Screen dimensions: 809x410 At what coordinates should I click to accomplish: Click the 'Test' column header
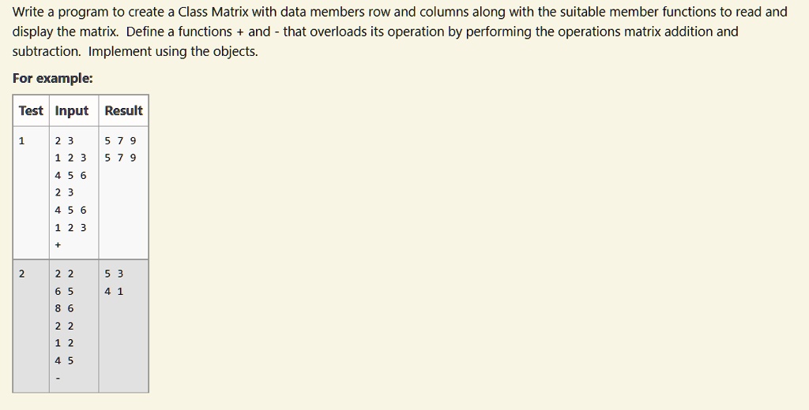[x=31, y=111]
